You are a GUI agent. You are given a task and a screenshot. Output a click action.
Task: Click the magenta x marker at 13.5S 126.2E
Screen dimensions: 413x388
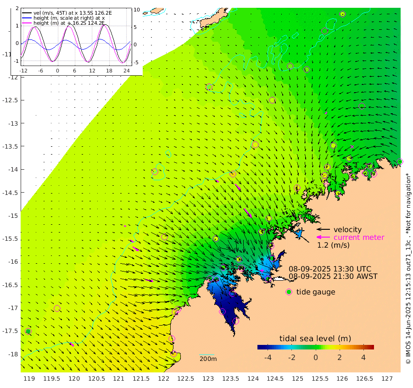click(352, 147)
